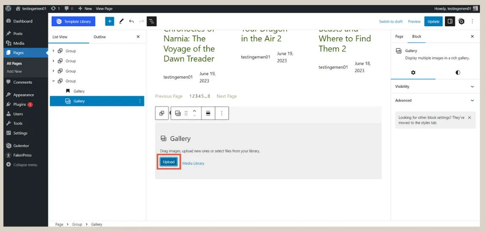
Task: Close the List View panel
Action: click(x=138, y=37)
